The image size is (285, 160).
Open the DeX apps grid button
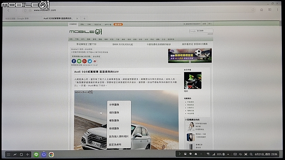(x=9, y=154)
